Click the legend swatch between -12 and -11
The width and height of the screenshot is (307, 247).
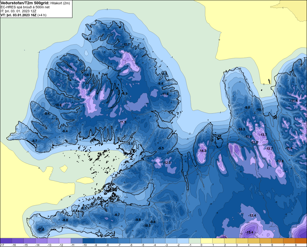pyautogui.click(x=65, y=241)
